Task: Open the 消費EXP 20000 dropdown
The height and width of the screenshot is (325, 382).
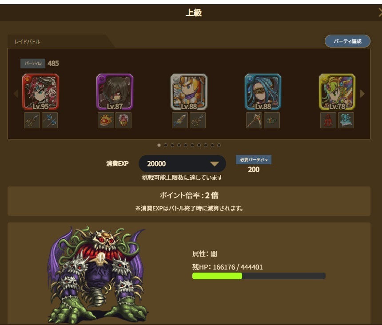Action: point(182,163)
